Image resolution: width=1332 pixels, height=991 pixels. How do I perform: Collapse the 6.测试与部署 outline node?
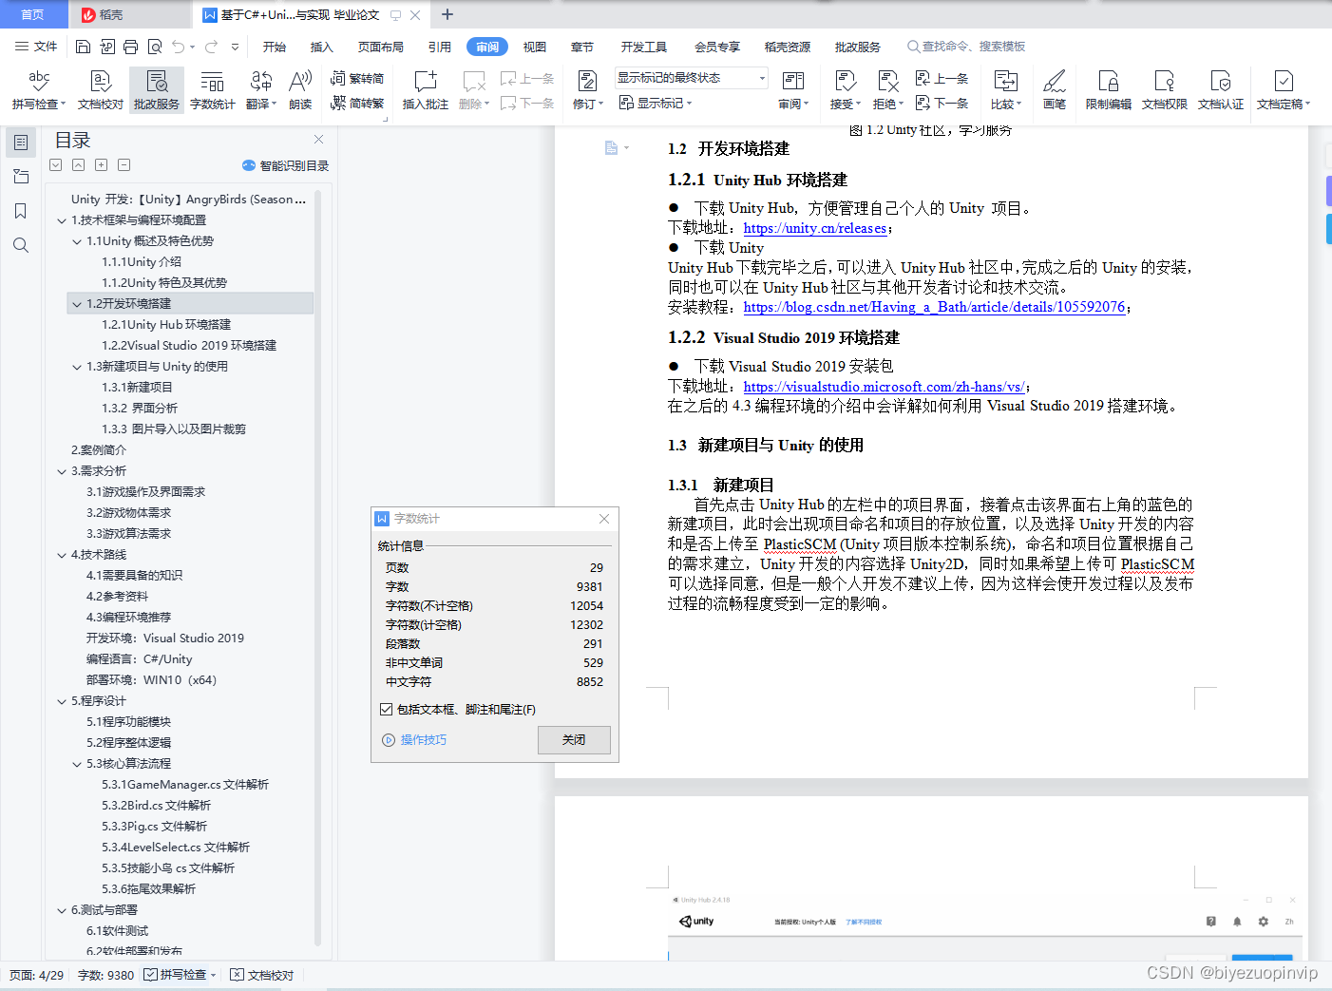[x=62, y=910]
